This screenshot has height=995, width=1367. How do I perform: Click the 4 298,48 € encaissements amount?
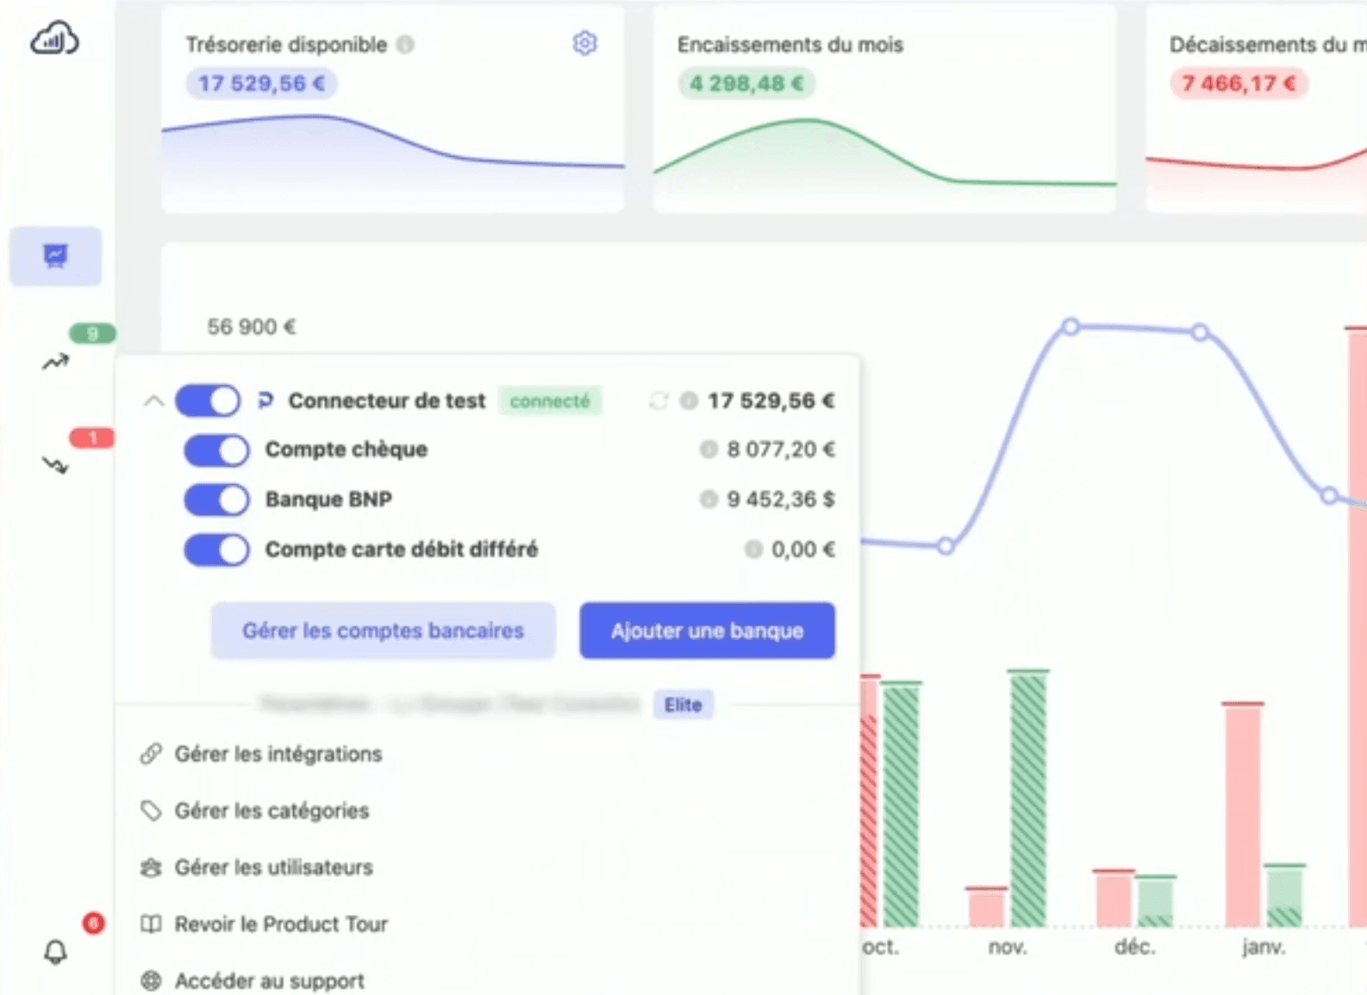[746, 84]
